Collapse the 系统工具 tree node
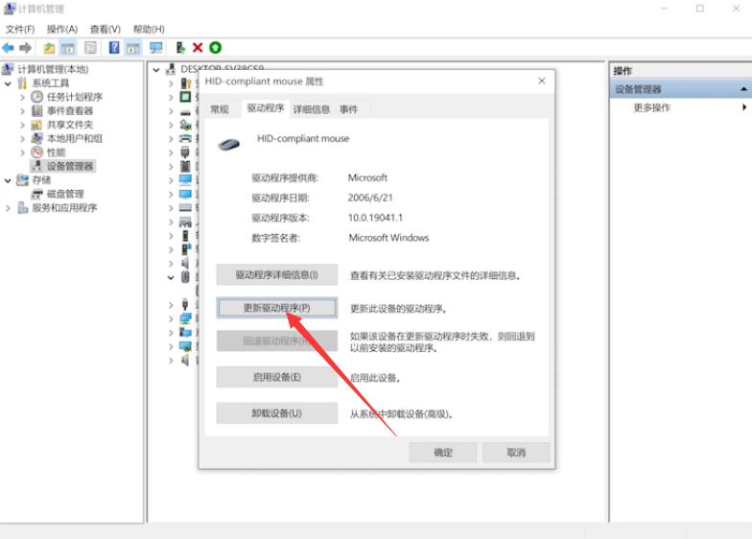Viewport: 752px width, 539px height. tap(9, 83)
